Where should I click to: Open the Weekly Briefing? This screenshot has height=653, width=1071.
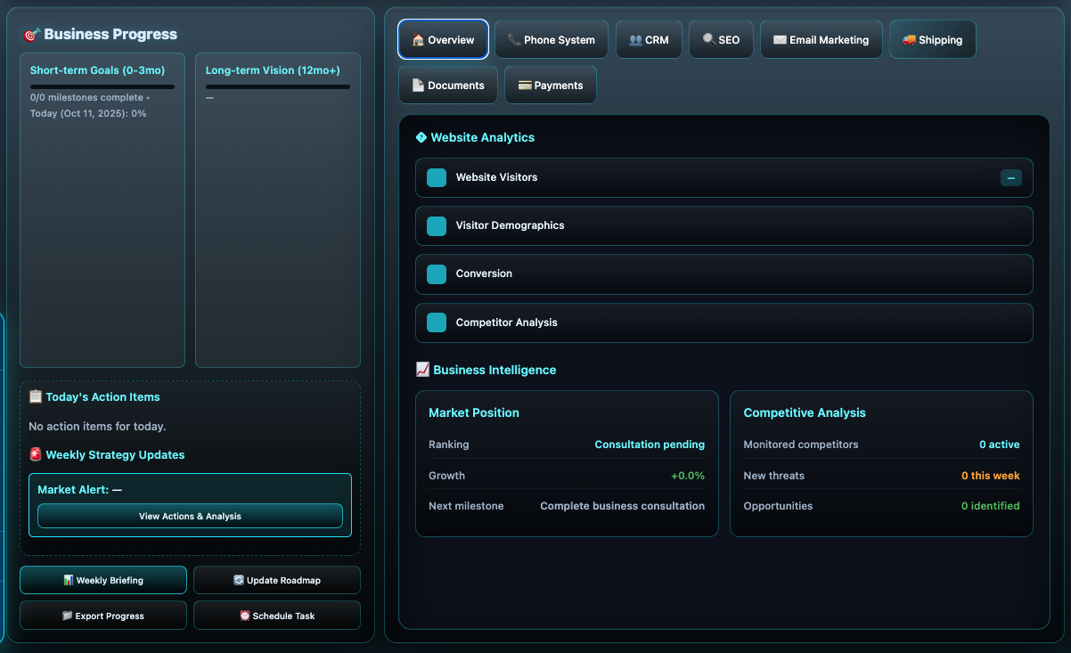[x=103, y=580]
